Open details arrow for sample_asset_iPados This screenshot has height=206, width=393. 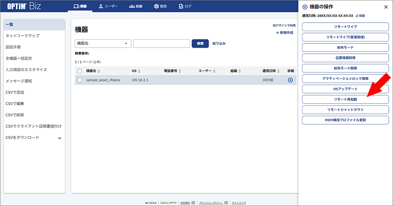(x=290, y=80)
